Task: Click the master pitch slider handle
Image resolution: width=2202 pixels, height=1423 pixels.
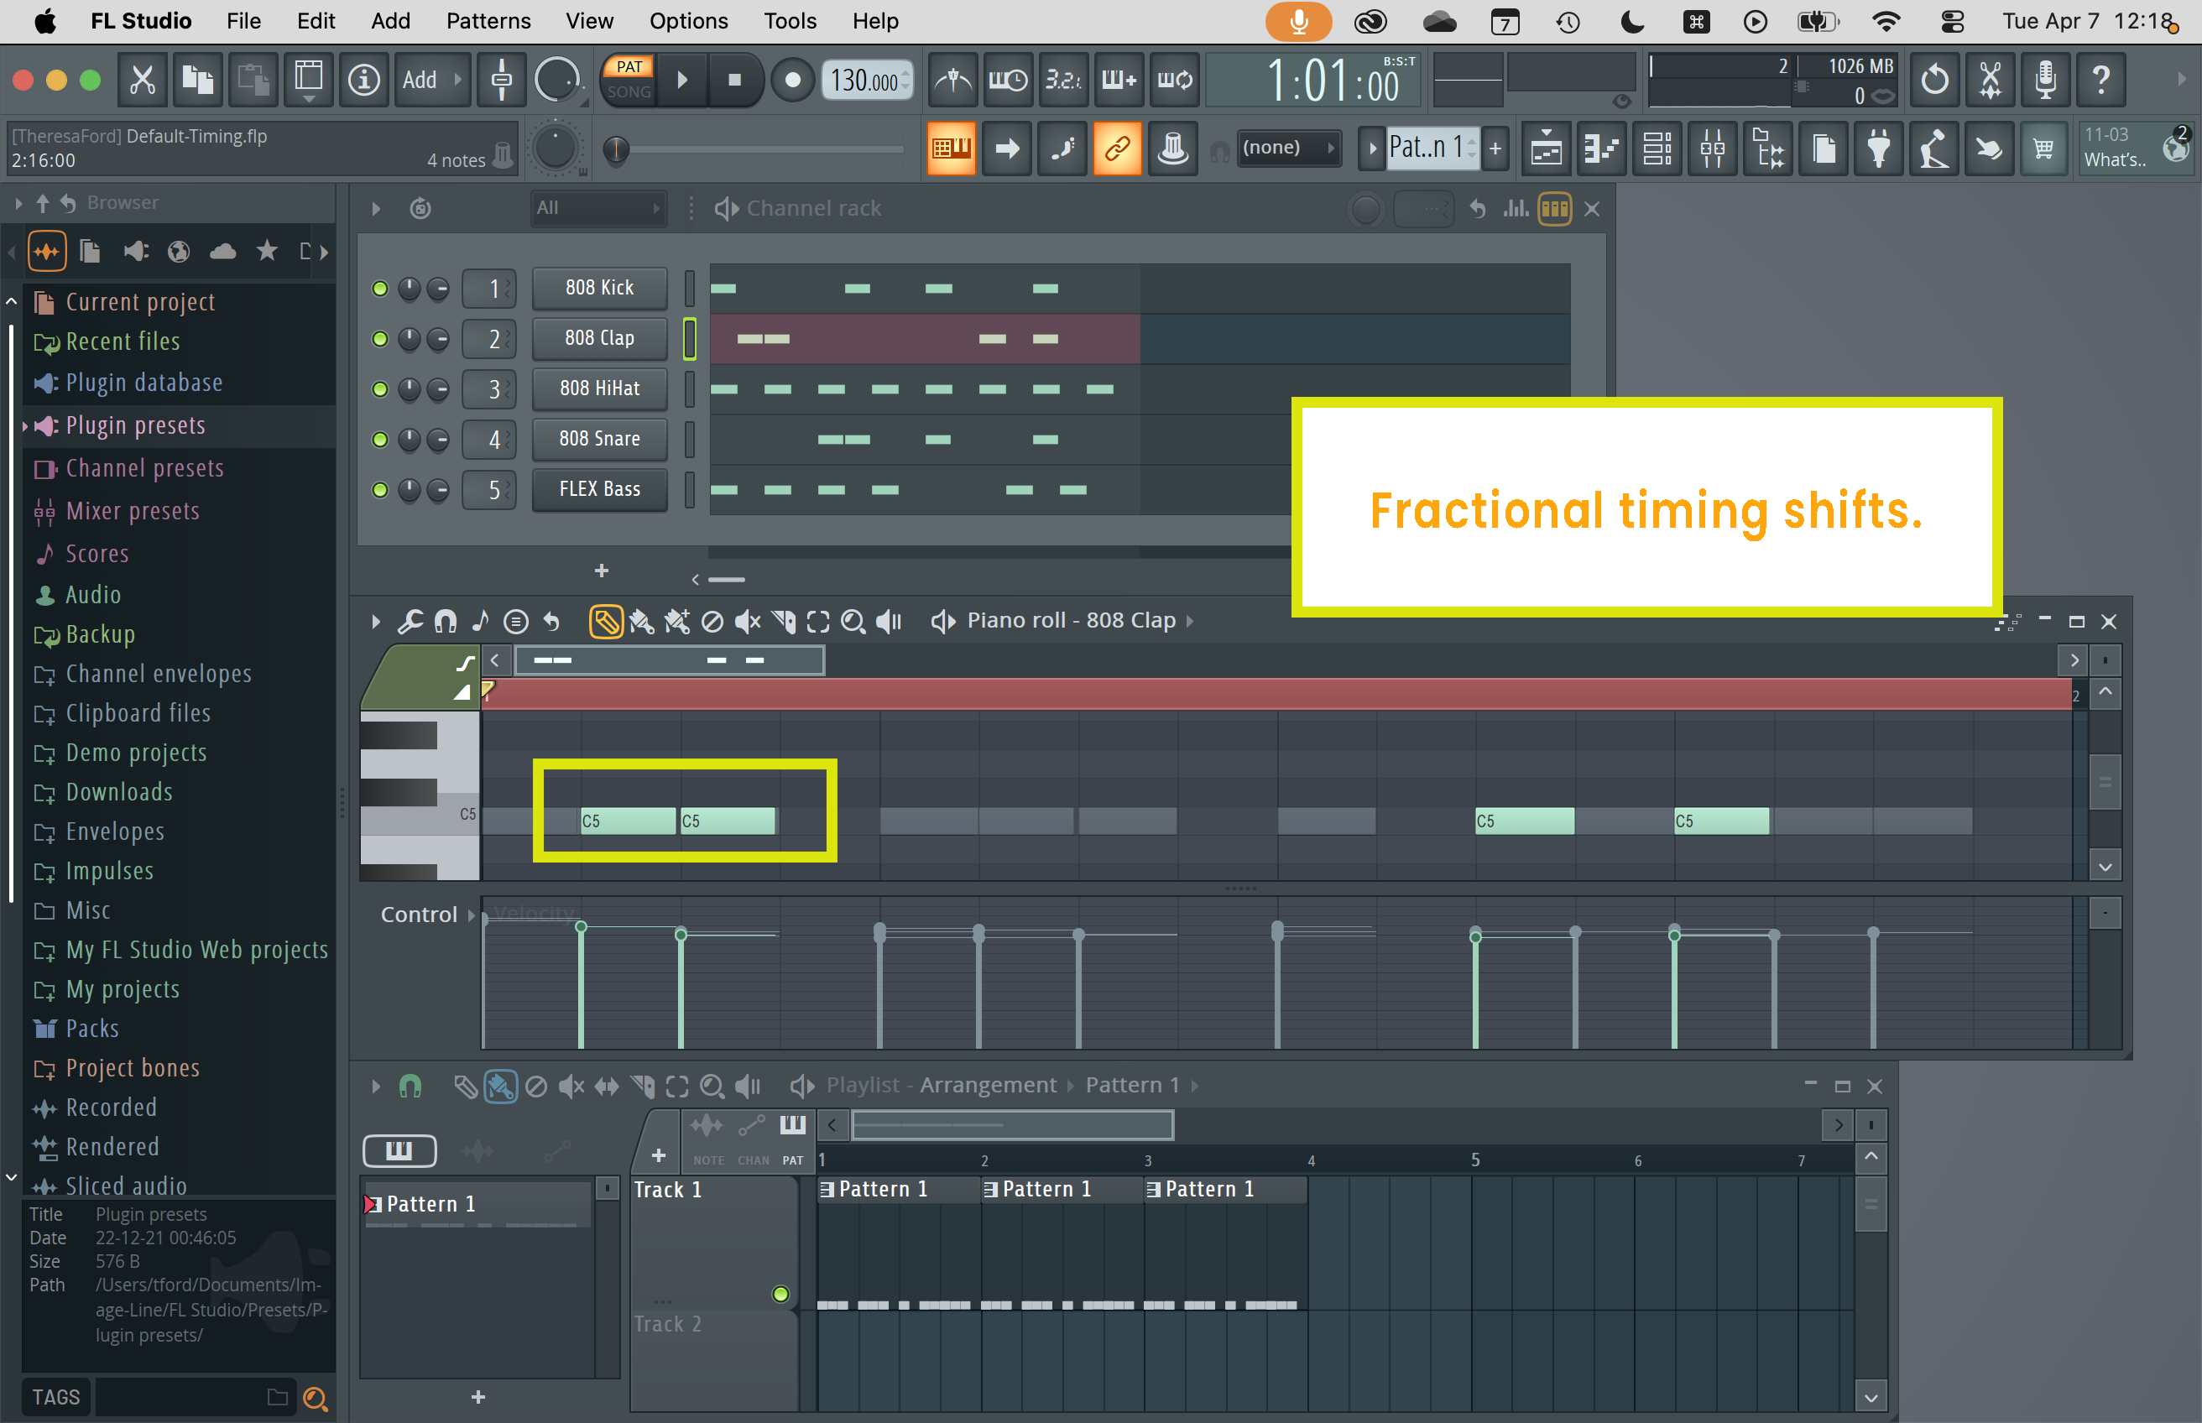Action: [616, 149]
